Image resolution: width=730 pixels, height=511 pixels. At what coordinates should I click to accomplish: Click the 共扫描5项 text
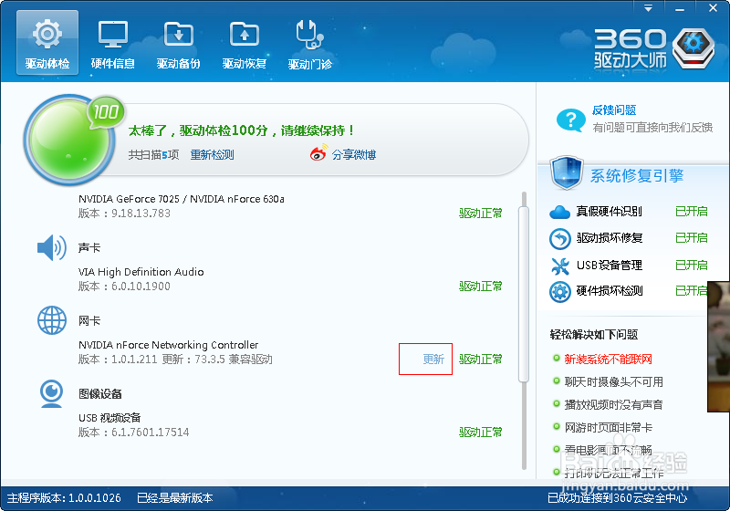(x=153, y=155)
